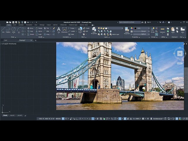
Task: Expand the Draw panel
Action: [x=14, y=37]
